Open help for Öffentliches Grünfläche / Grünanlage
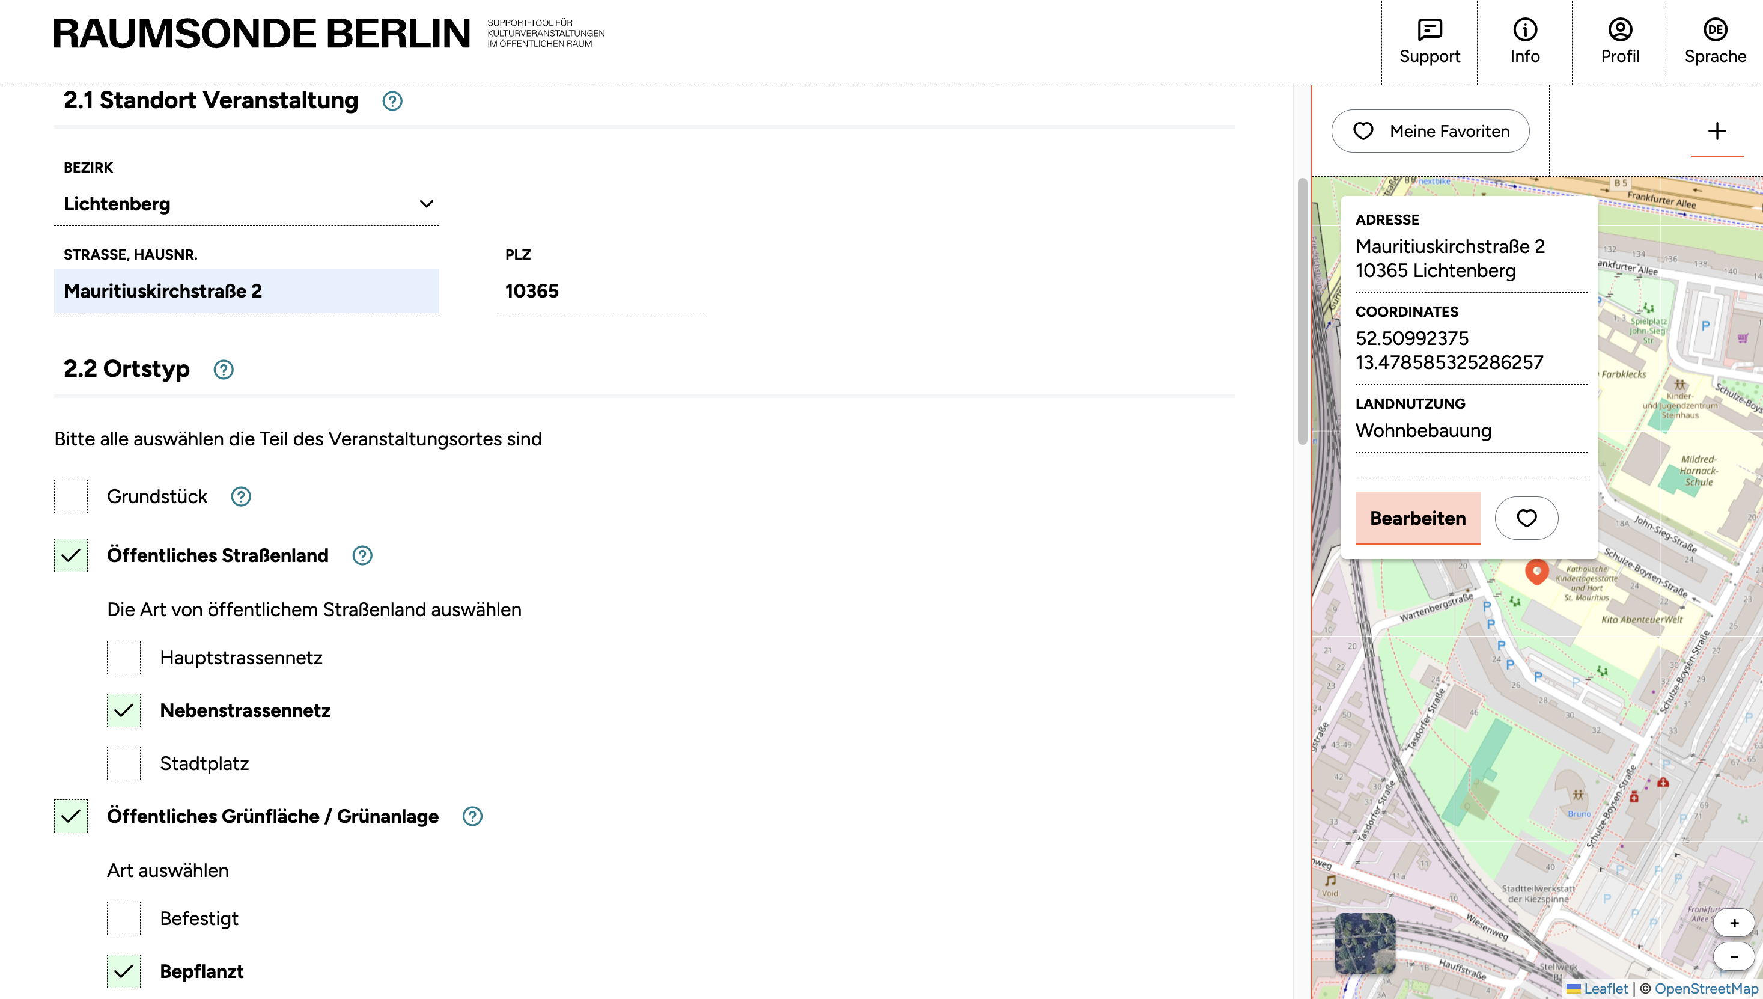Image resolution: width=1763 pixels, height=999 pixels. point(472,816)
